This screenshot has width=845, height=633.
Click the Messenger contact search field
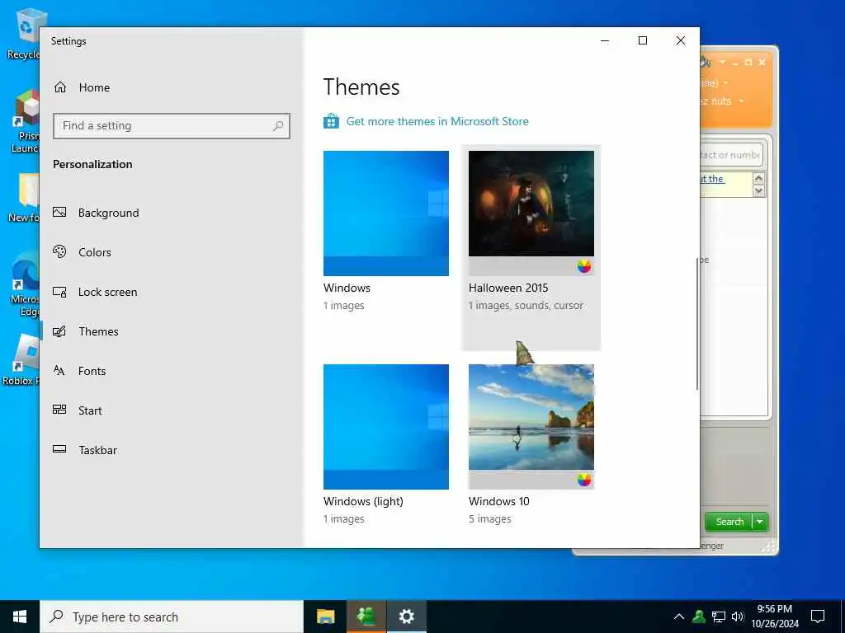point(731,155)
